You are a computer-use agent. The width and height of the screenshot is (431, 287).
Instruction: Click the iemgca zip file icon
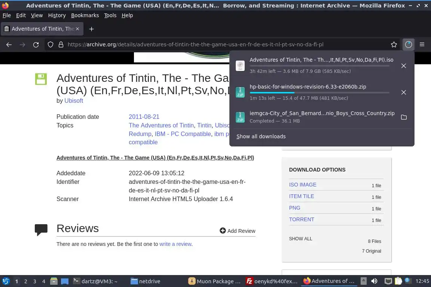point(240,117)
